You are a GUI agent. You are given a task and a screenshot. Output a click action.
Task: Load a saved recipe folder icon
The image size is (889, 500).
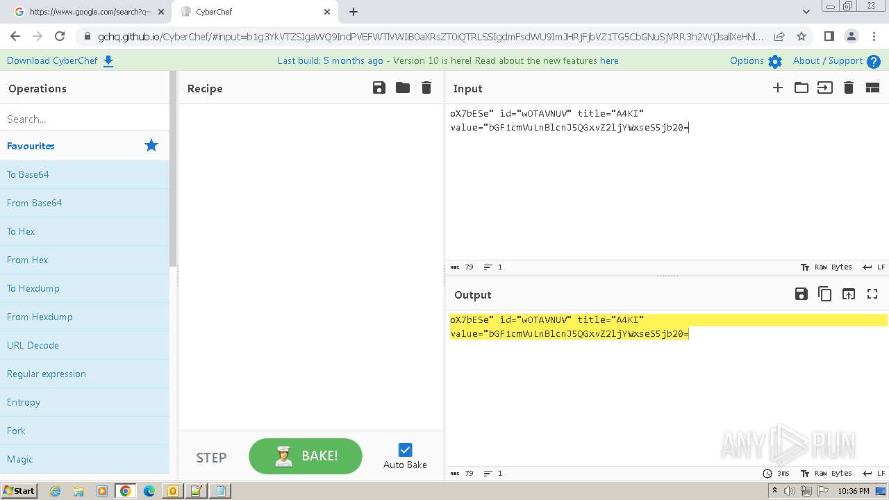pos(403,87)
